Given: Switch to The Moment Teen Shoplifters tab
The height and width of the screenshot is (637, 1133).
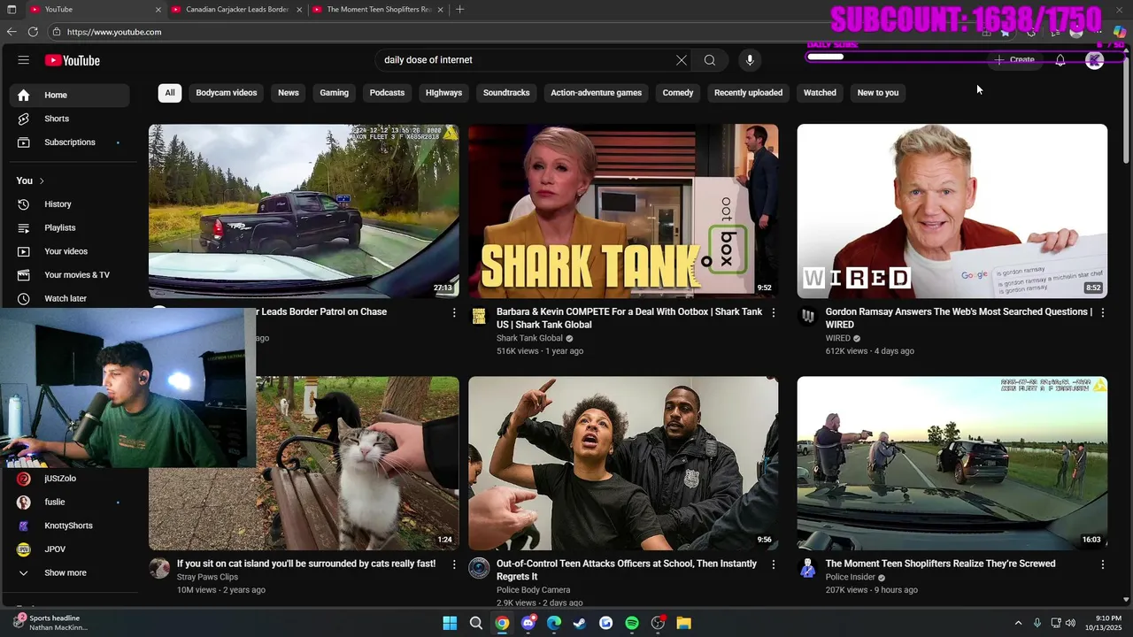Looking at the screenshot, I should [379, 9].
